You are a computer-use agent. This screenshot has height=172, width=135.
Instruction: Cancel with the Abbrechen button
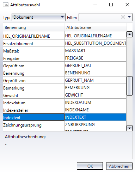click(x=119, y=166)
